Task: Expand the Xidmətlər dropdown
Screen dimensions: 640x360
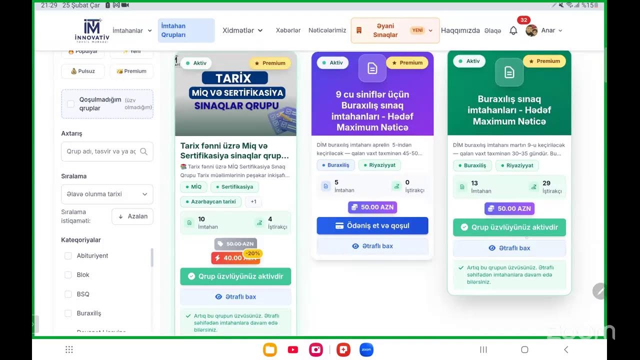Action: (242, 30)
